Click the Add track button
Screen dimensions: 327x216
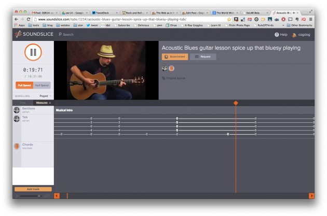[x=33, y=189]
